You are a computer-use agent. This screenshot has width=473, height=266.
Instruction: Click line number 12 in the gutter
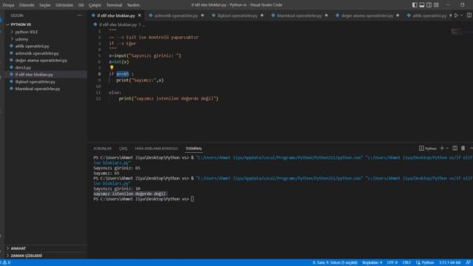click(x=98, y=98)
